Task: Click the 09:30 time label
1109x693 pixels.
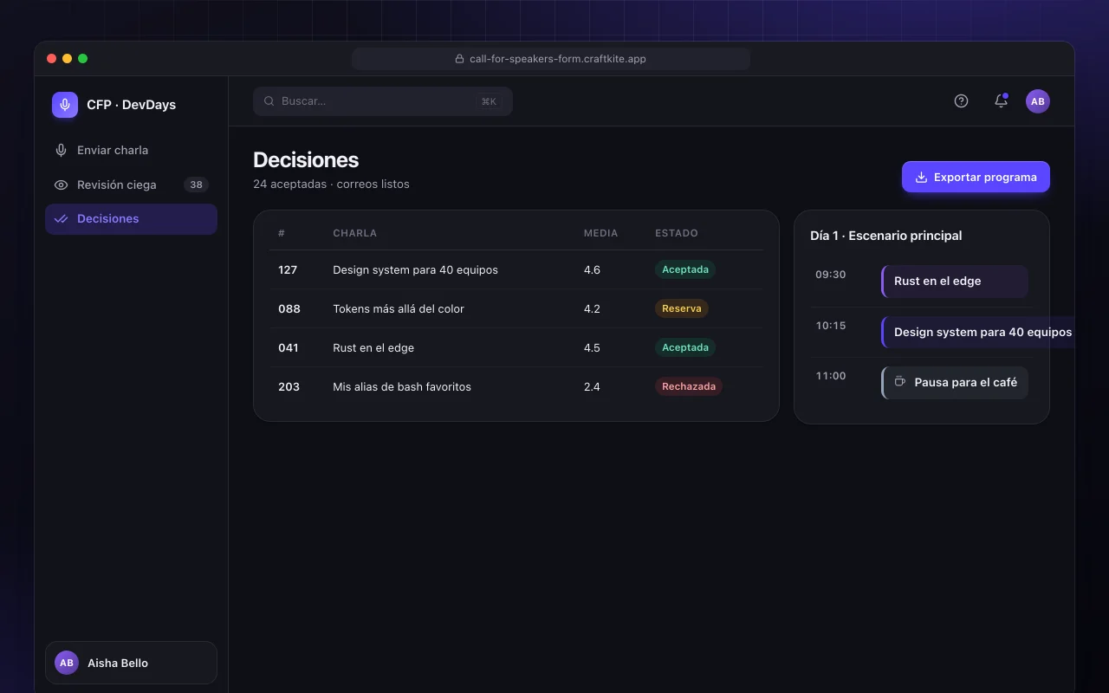Action: point(831,275)
